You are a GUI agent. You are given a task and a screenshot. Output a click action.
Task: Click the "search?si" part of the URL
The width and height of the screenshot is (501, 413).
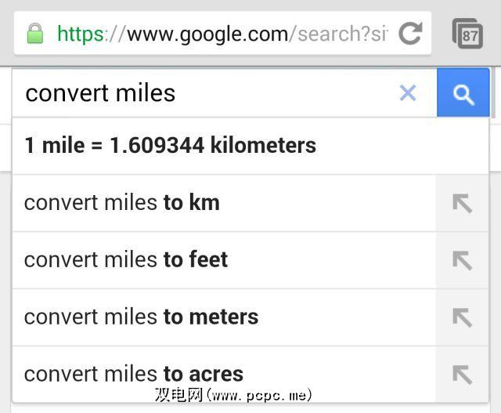pyautogui.click(x=341, y=34)
